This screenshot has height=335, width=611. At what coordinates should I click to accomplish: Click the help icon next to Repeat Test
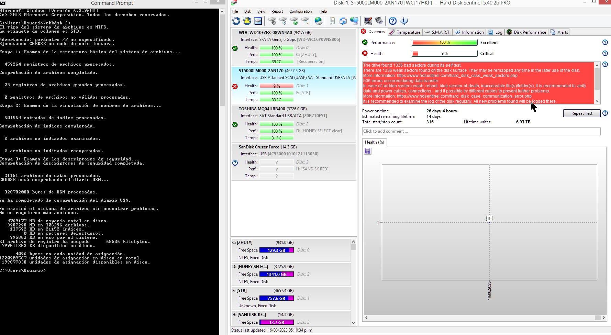[x=605, y=113]
